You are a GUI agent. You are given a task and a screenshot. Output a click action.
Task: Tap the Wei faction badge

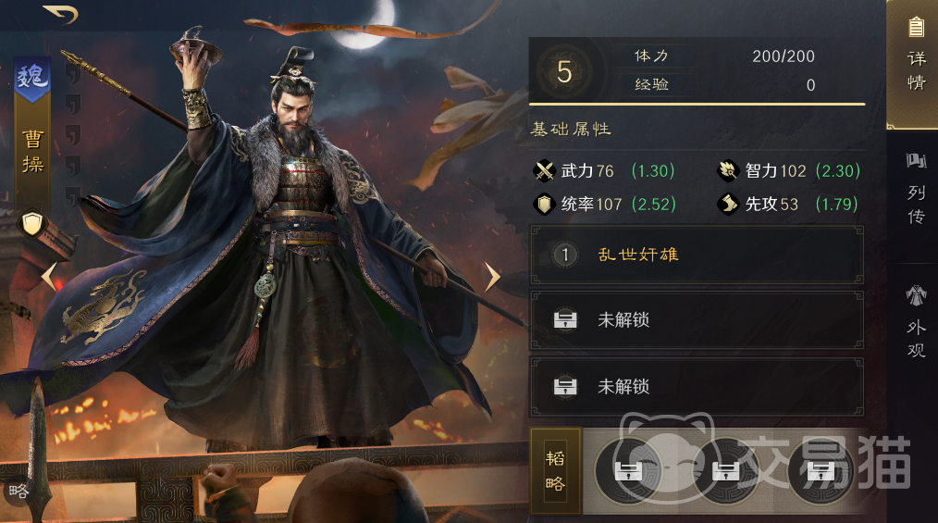32,79
